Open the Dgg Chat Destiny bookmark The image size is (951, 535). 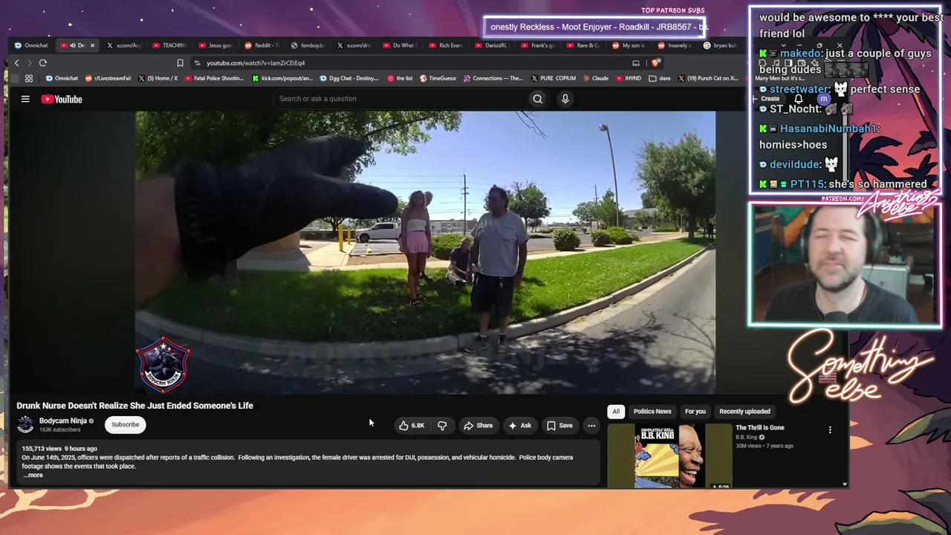348,78
